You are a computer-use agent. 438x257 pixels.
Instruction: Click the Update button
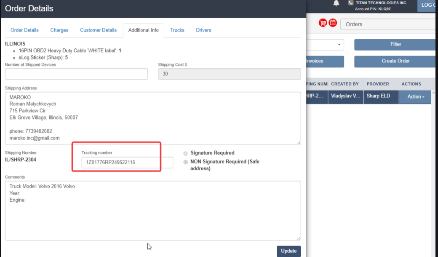pos(288,251)
